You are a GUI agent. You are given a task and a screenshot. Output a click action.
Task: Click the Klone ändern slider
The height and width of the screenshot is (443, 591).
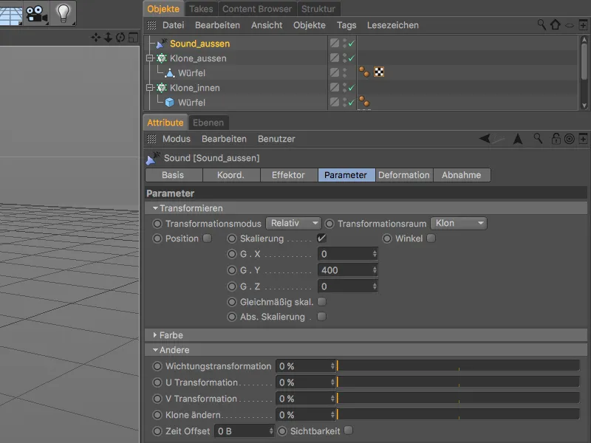(x=458, y=414)
